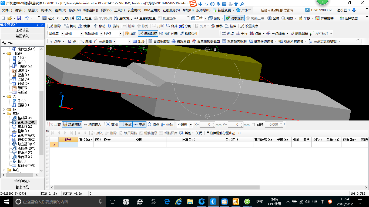The image size is (369, 207).
Task: Click 关闭 button in rebar toolbar
Action: click(x=199, y=133)
